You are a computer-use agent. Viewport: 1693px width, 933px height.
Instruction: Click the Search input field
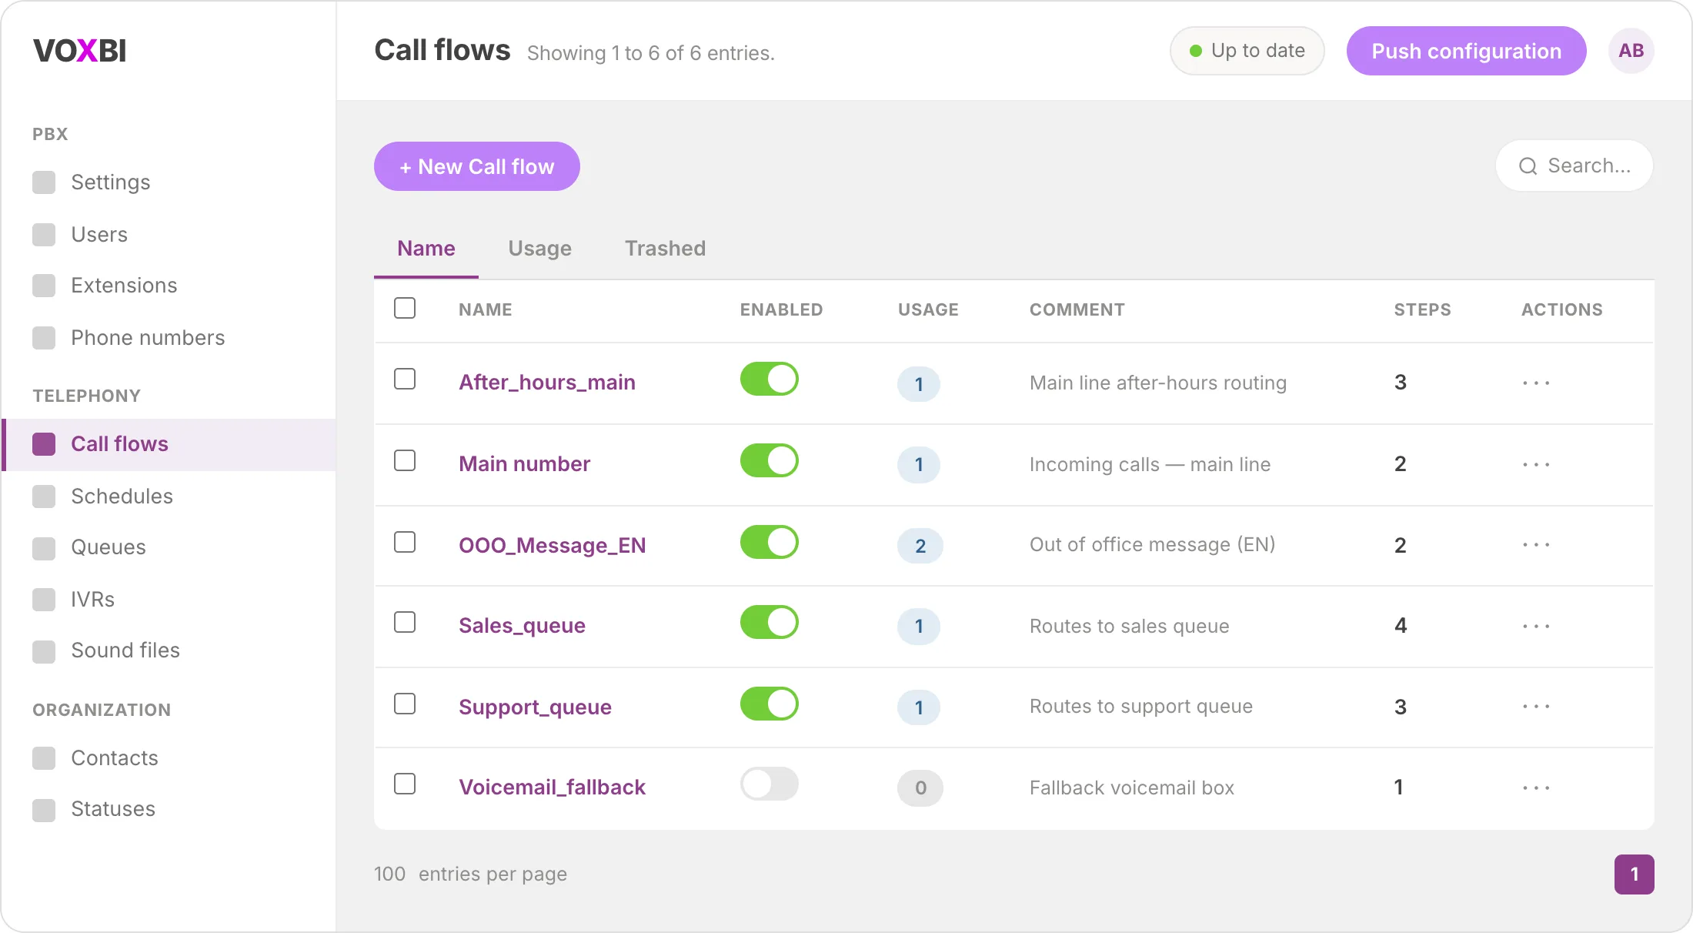click(1574, 166)
